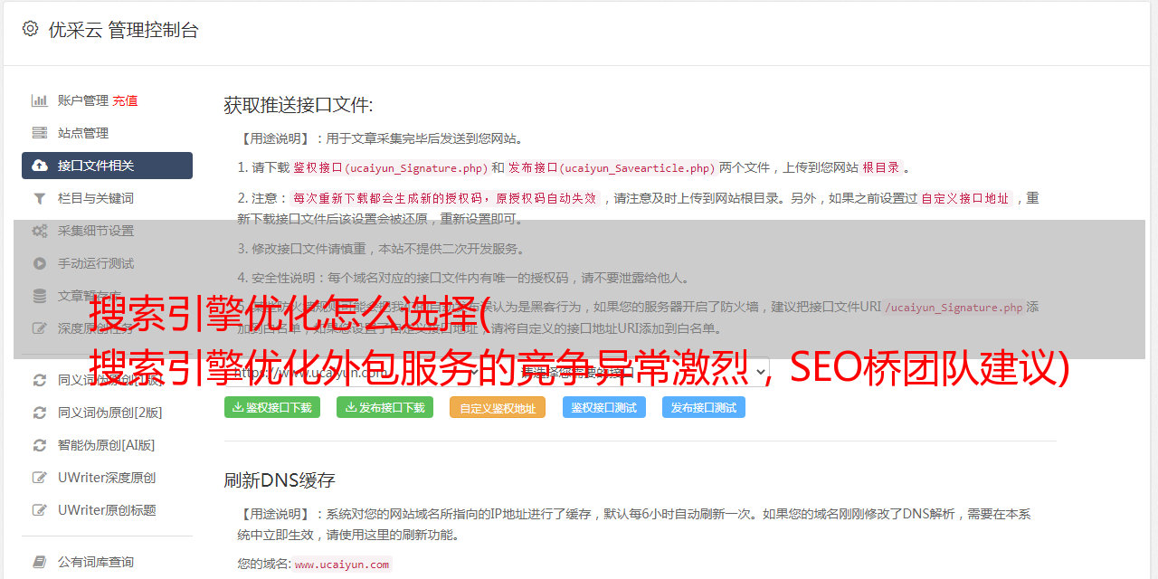Click the 优采云 管理控制台 header title

pyautogui.click(x=123, y=30)
